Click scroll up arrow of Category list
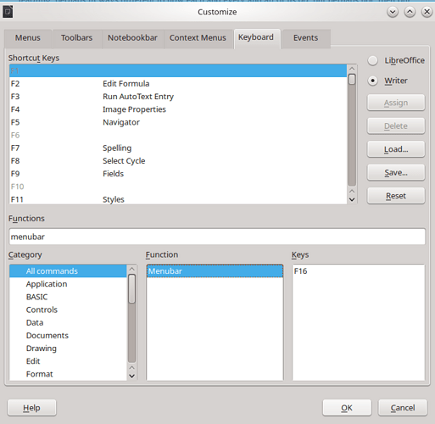Viewport: 435px width, 424px height. point(131,269)
